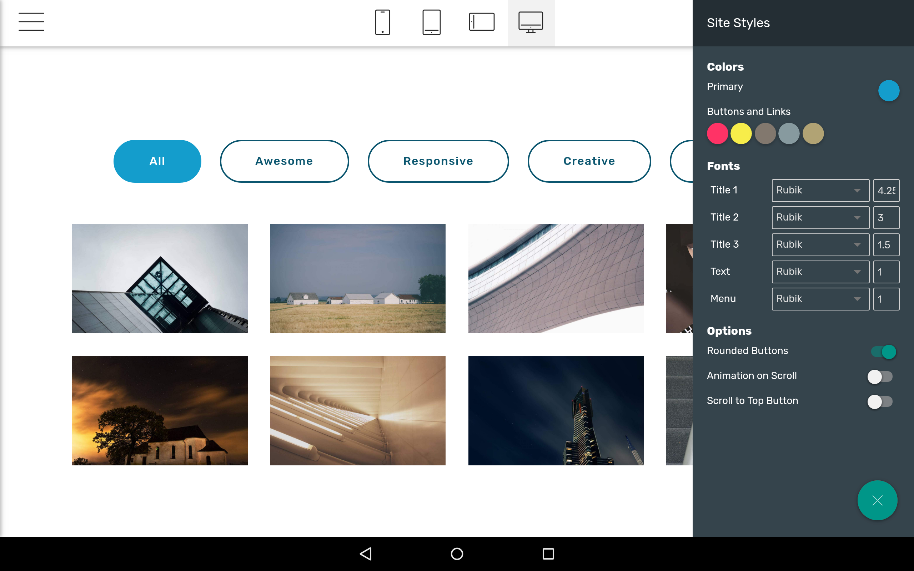Click the Title 2 font size field

tap(886, 218)
